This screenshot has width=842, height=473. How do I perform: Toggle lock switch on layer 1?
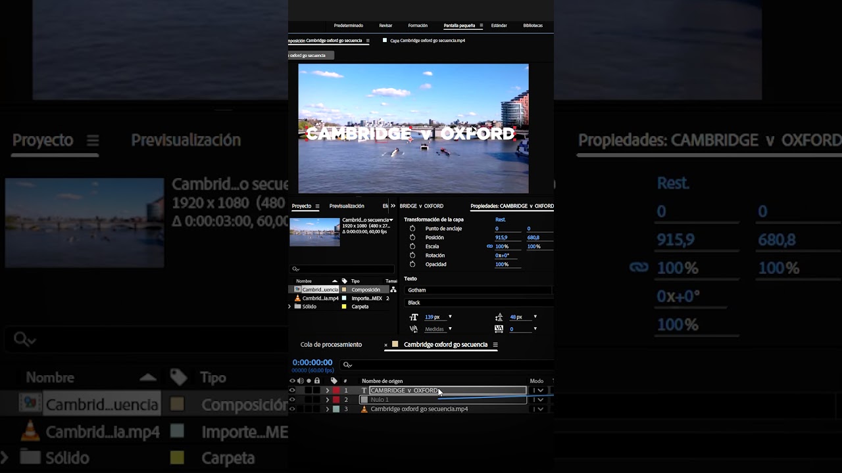pos(317,390)
